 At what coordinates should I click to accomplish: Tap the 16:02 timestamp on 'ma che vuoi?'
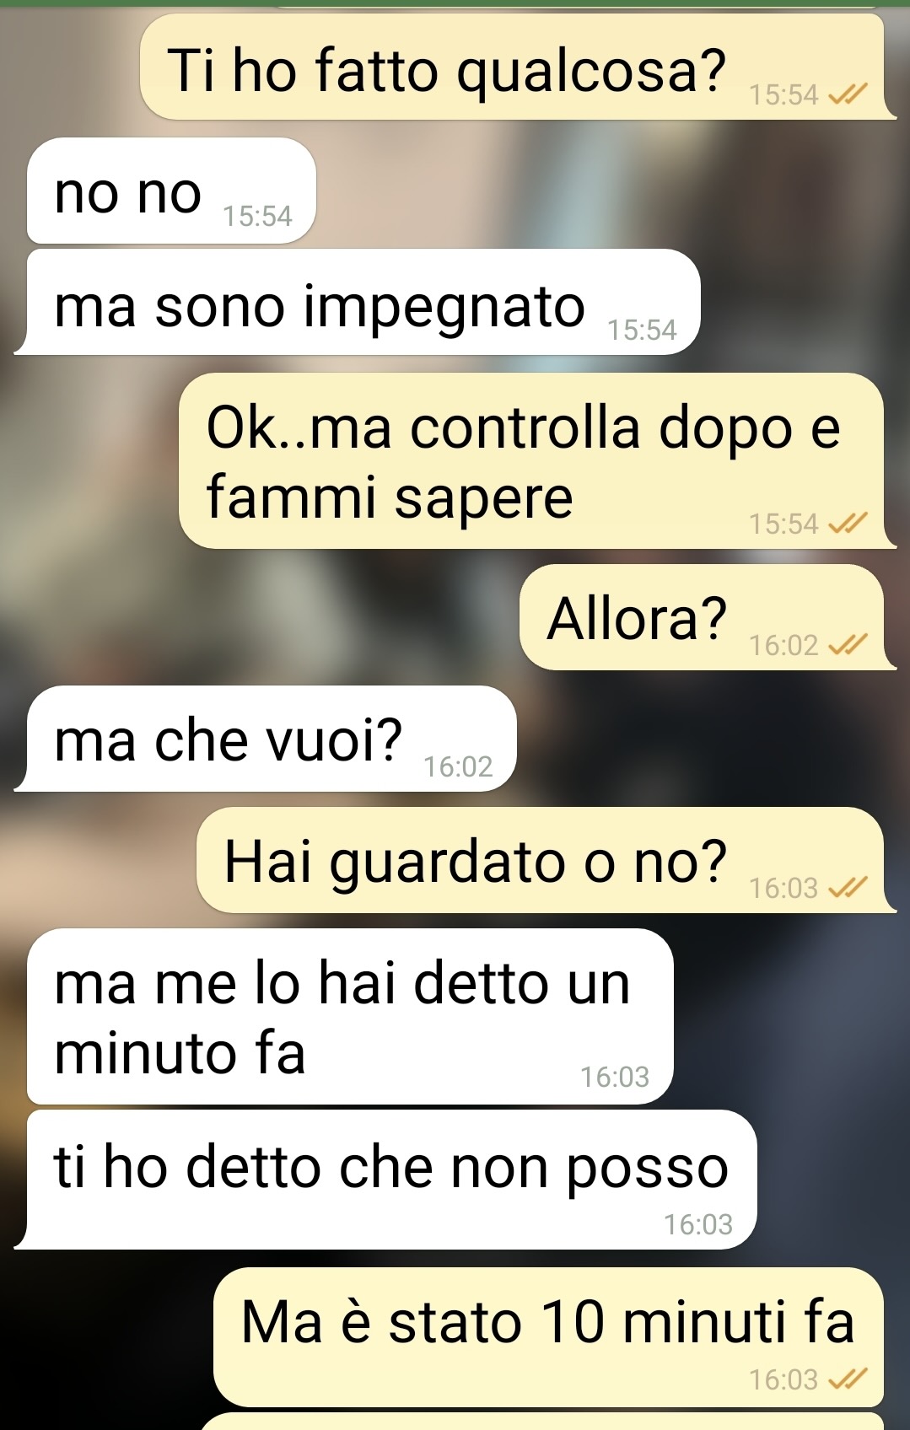click(458, 766)
